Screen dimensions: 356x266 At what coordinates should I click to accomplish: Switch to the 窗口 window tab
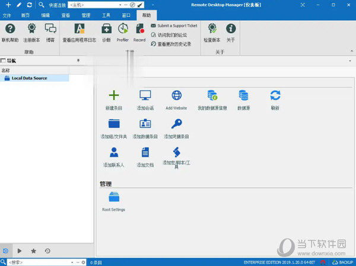[x=126, y=15]
